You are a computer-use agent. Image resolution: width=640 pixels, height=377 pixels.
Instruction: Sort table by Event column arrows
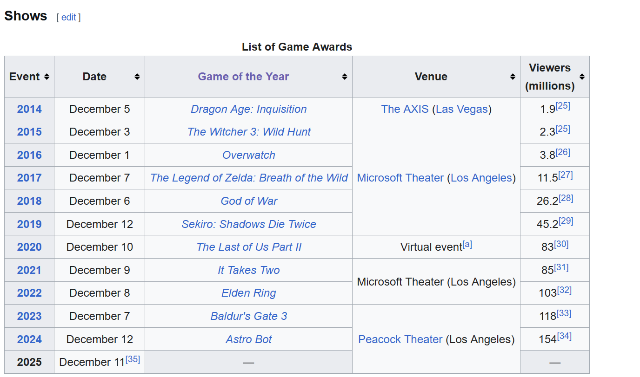pos(47,77)
